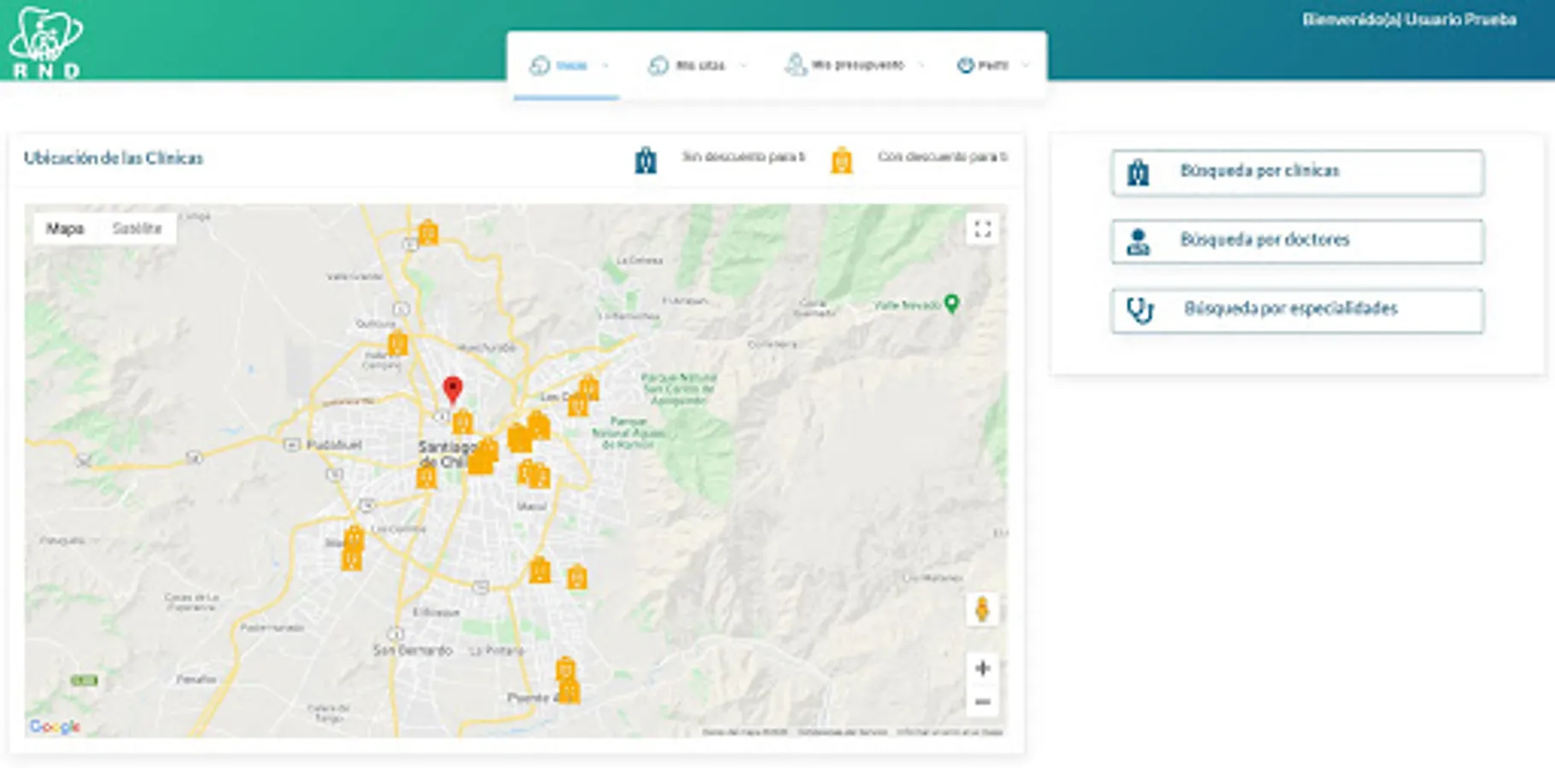Open the Inicio menu item
The height and width of the screenshot is (768, 1555).
tap(571, 66)
